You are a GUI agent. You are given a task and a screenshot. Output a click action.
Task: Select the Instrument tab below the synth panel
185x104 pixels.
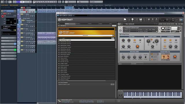137,64
